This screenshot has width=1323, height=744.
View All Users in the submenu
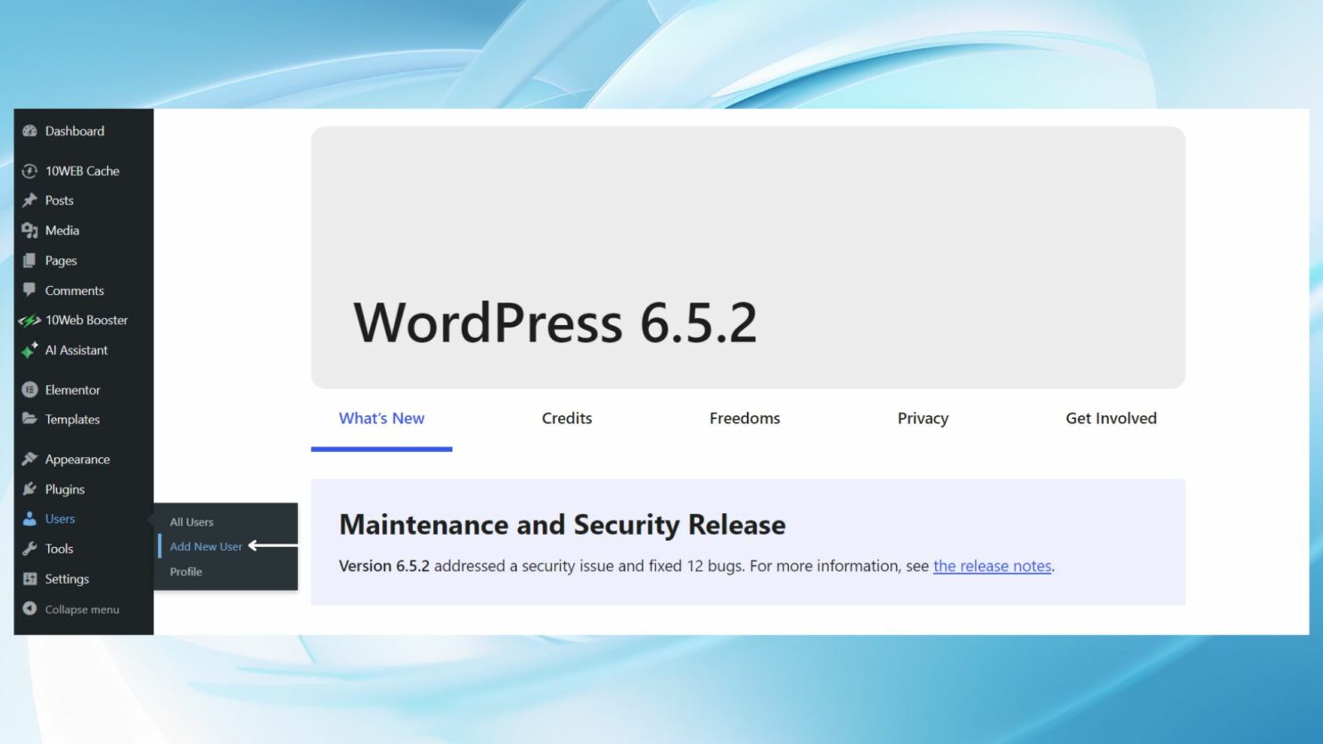191,521
